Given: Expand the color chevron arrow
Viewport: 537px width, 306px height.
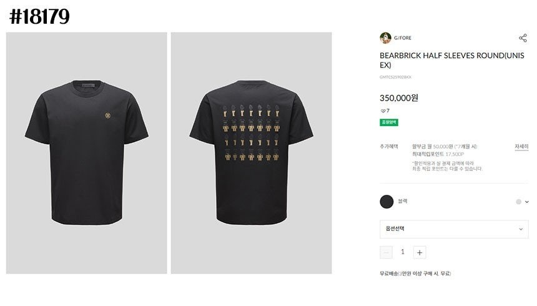Looking at the screenshot, I should 526,202.
